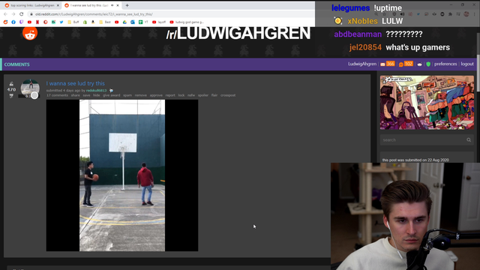Crosspost the post
Viewport: 480px width, 270px height.
coord(228,95)
